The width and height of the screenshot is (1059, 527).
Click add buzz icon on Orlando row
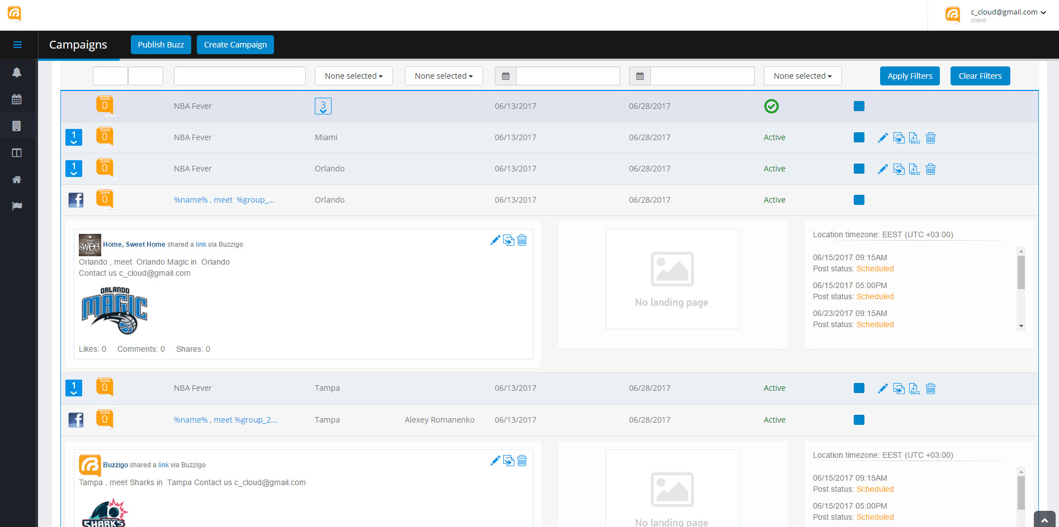914,169
